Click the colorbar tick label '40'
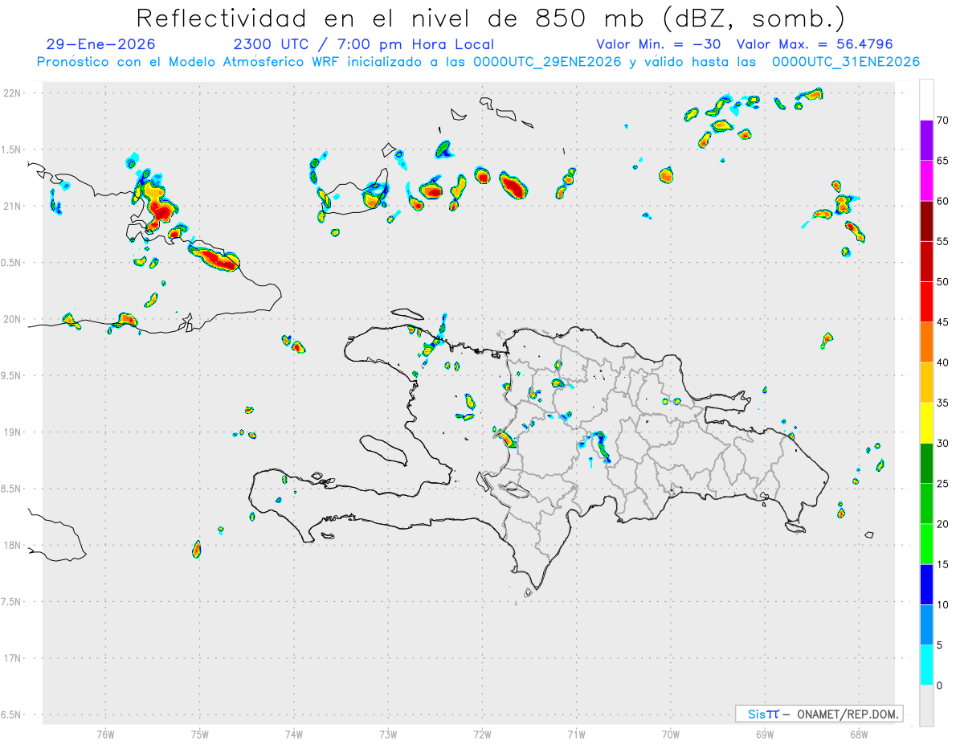The height and width of the screenshot is (745, 964). coord(942,362)
